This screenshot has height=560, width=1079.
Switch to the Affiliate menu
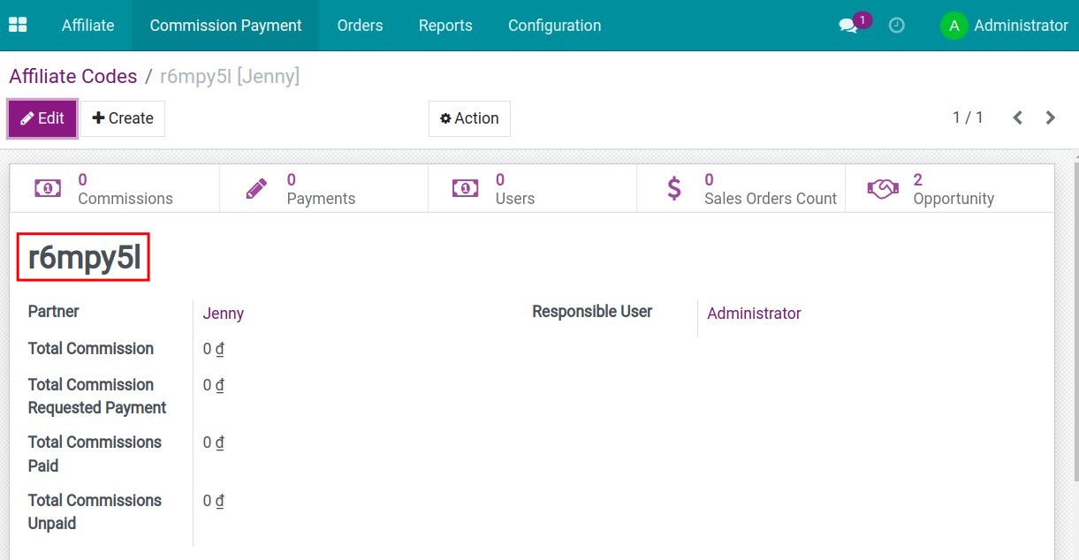(87, 26)
